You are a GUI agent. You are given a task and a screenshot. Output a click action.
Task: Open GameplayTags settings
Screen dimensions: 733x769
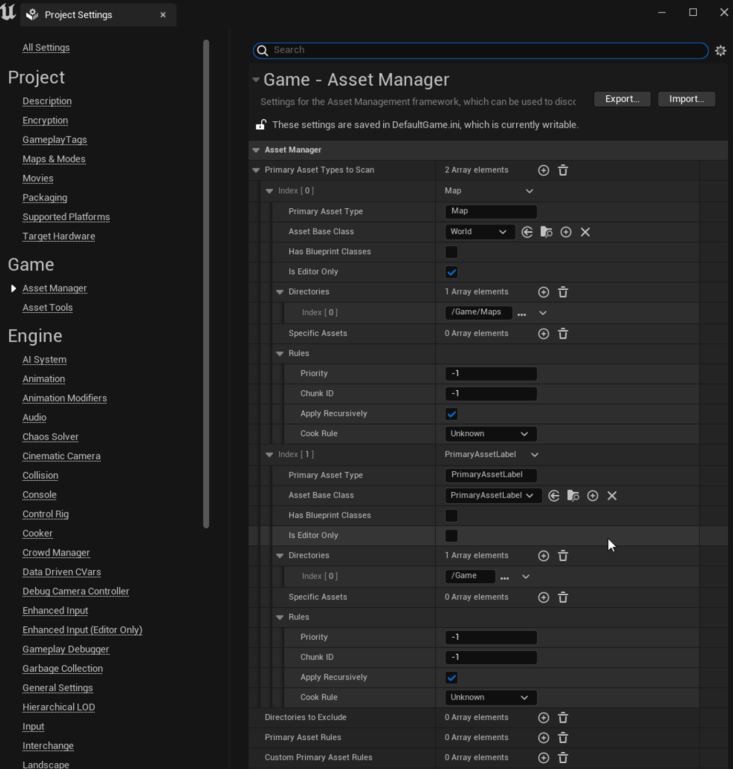54,140
